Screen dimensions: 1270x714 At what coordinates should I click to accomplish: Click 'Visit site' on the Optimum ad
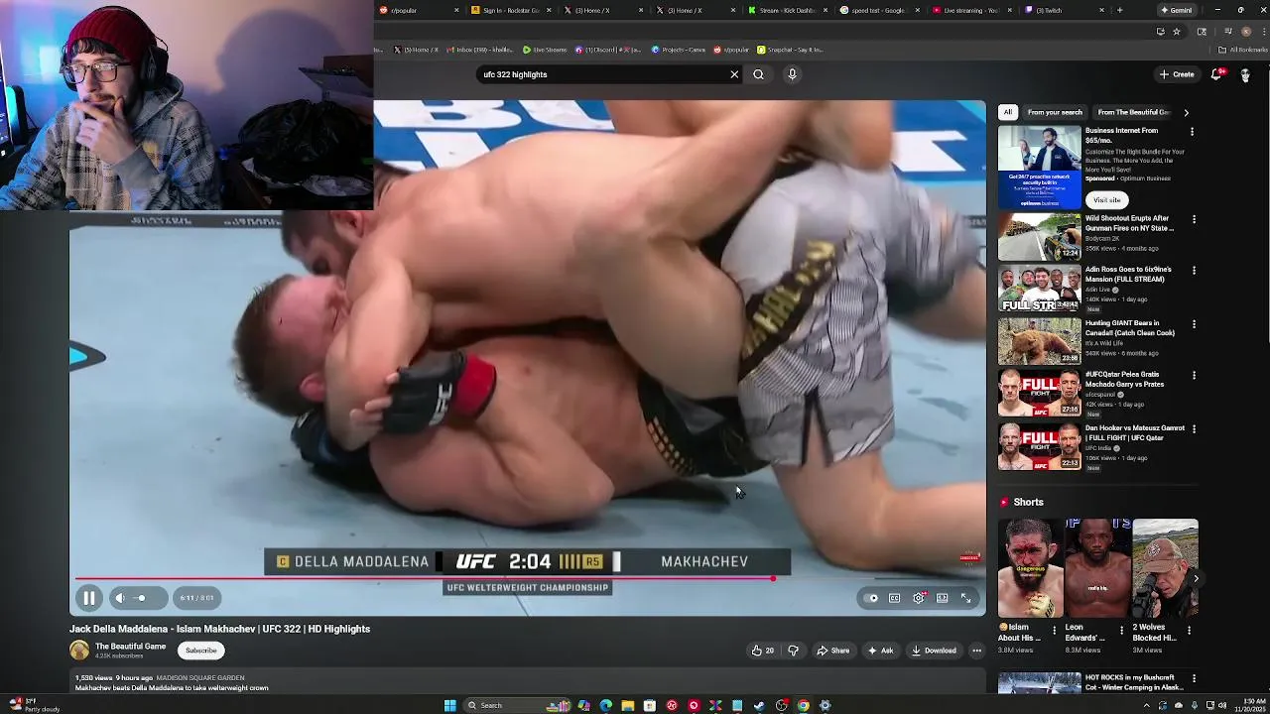pos(1106,200)
